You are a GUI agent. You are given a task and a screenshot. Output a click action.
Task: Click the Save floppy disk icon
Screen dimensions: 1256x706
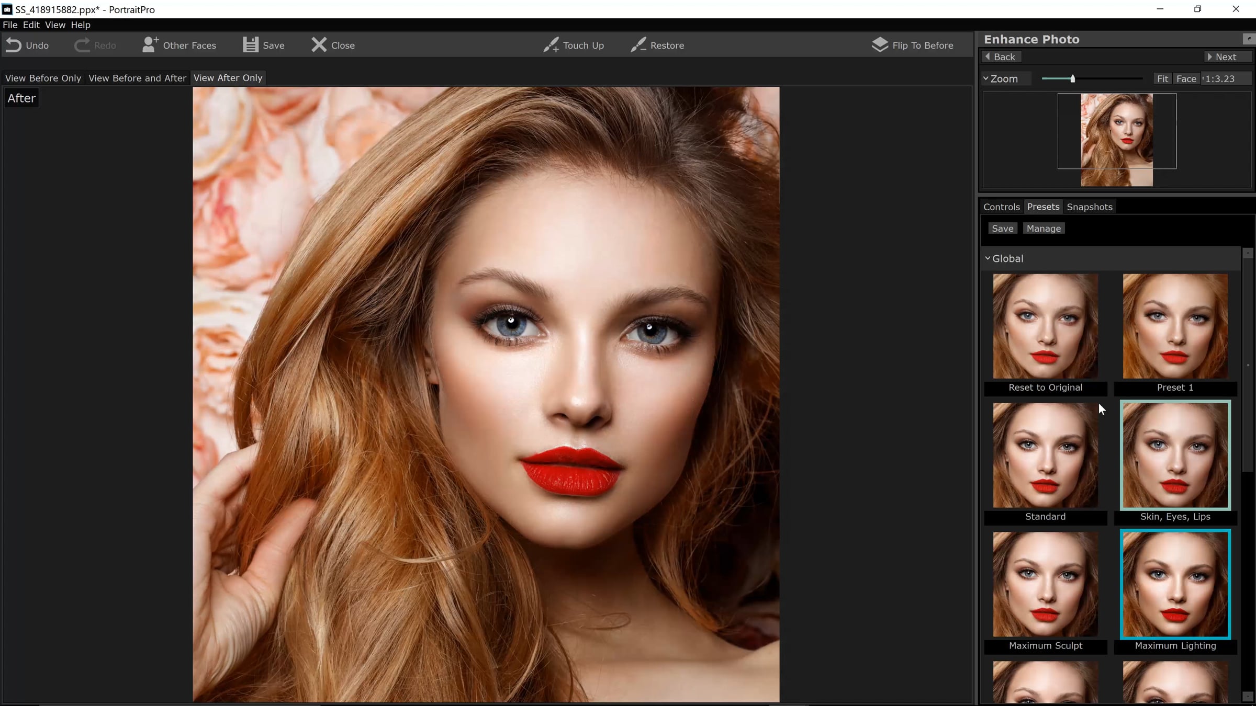click(250, 45)
